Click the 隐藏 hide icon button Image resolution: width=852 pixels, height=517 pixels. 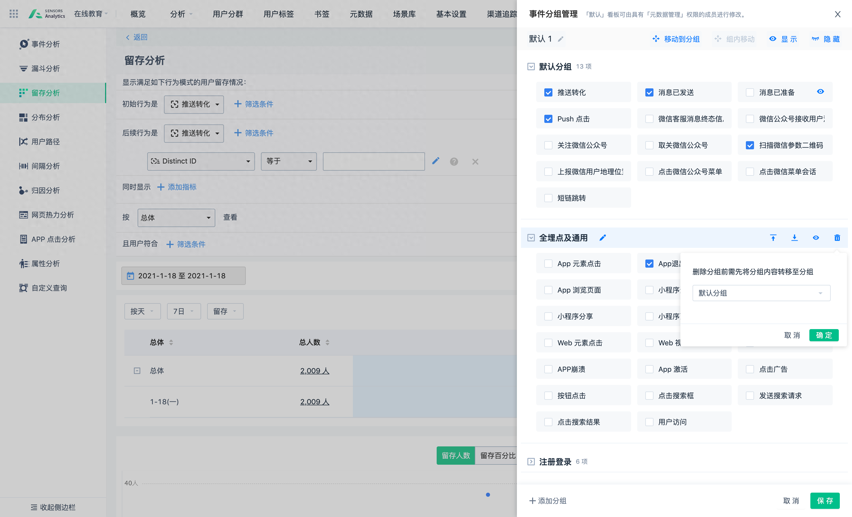(x=815, y=39)
